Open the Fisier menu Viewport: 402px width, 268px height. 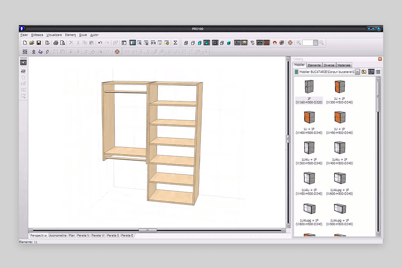tap(24, 35)
